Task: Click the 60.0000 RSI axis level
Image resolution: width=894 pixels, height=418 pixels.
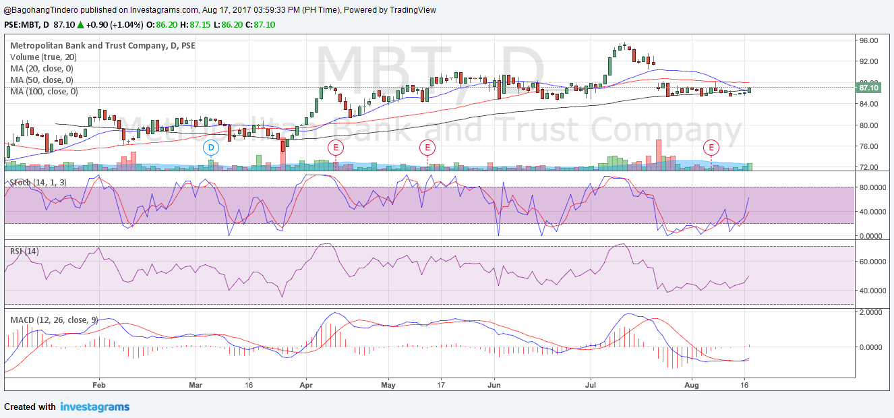Action: coord(871,262)
